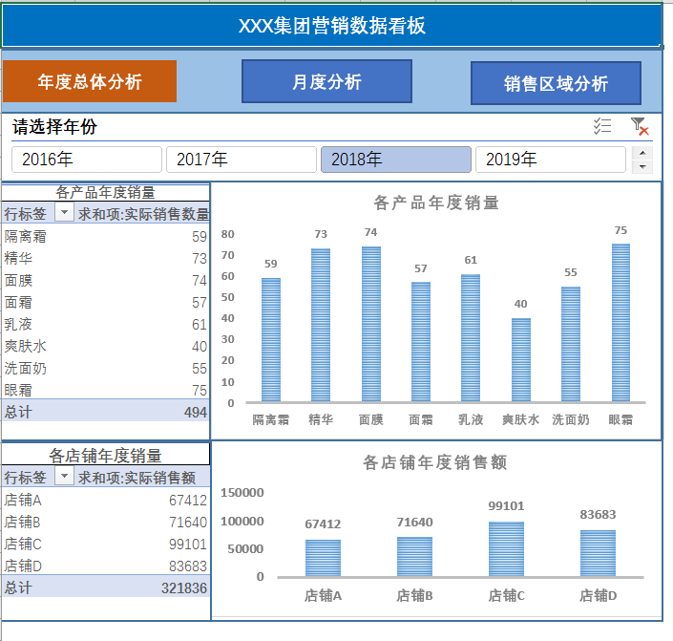Select the 店铺B row in the table
Image resolution: width=673 pixels, height=641 pixels.
click(x=105, y=522)
